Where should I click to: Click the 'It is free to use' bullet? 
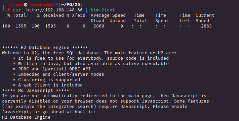(x=91, y=58)
